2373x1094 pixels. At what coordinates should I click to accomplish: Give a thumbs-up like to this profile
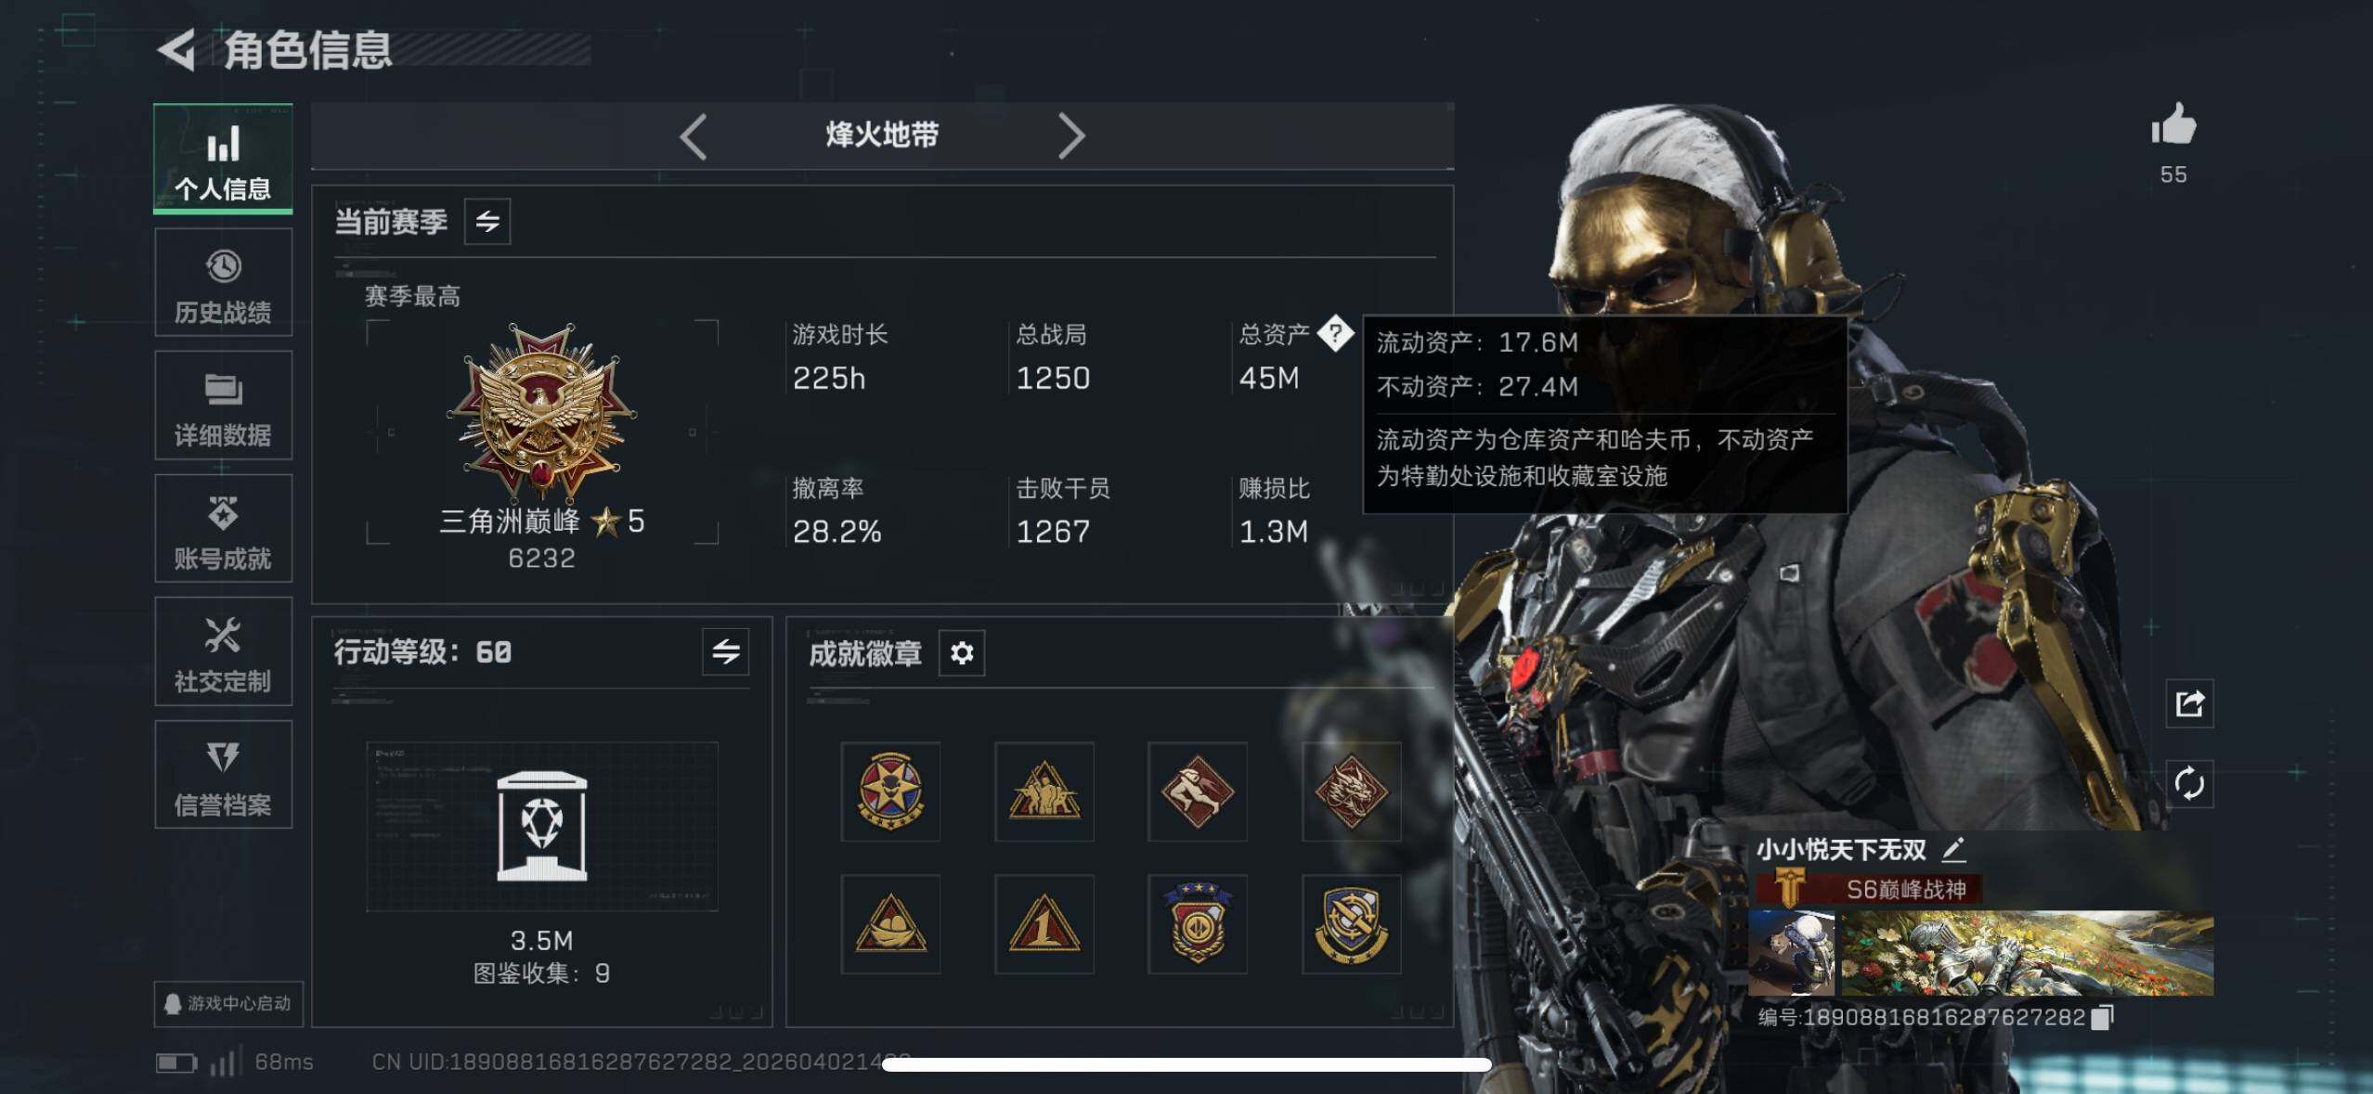tap(2173, 124)
